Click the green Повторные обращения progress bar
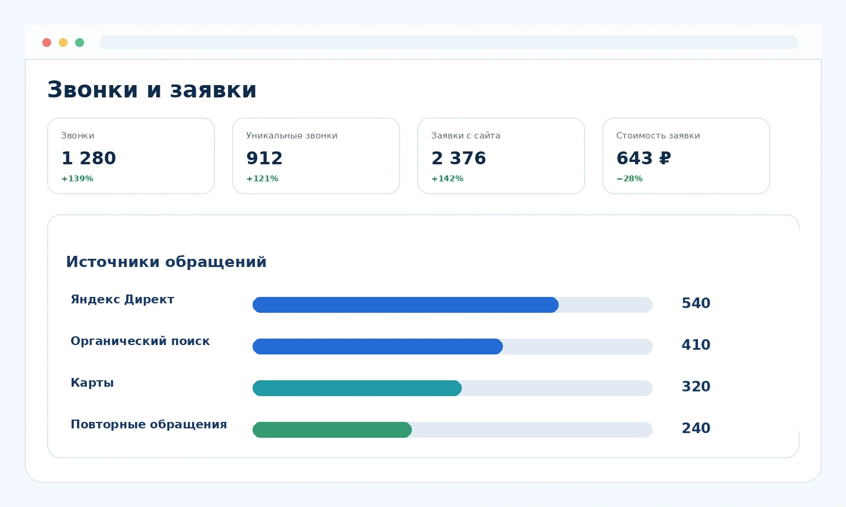The width and height of the screenshot is (846, 507). [x=452, y=430]
